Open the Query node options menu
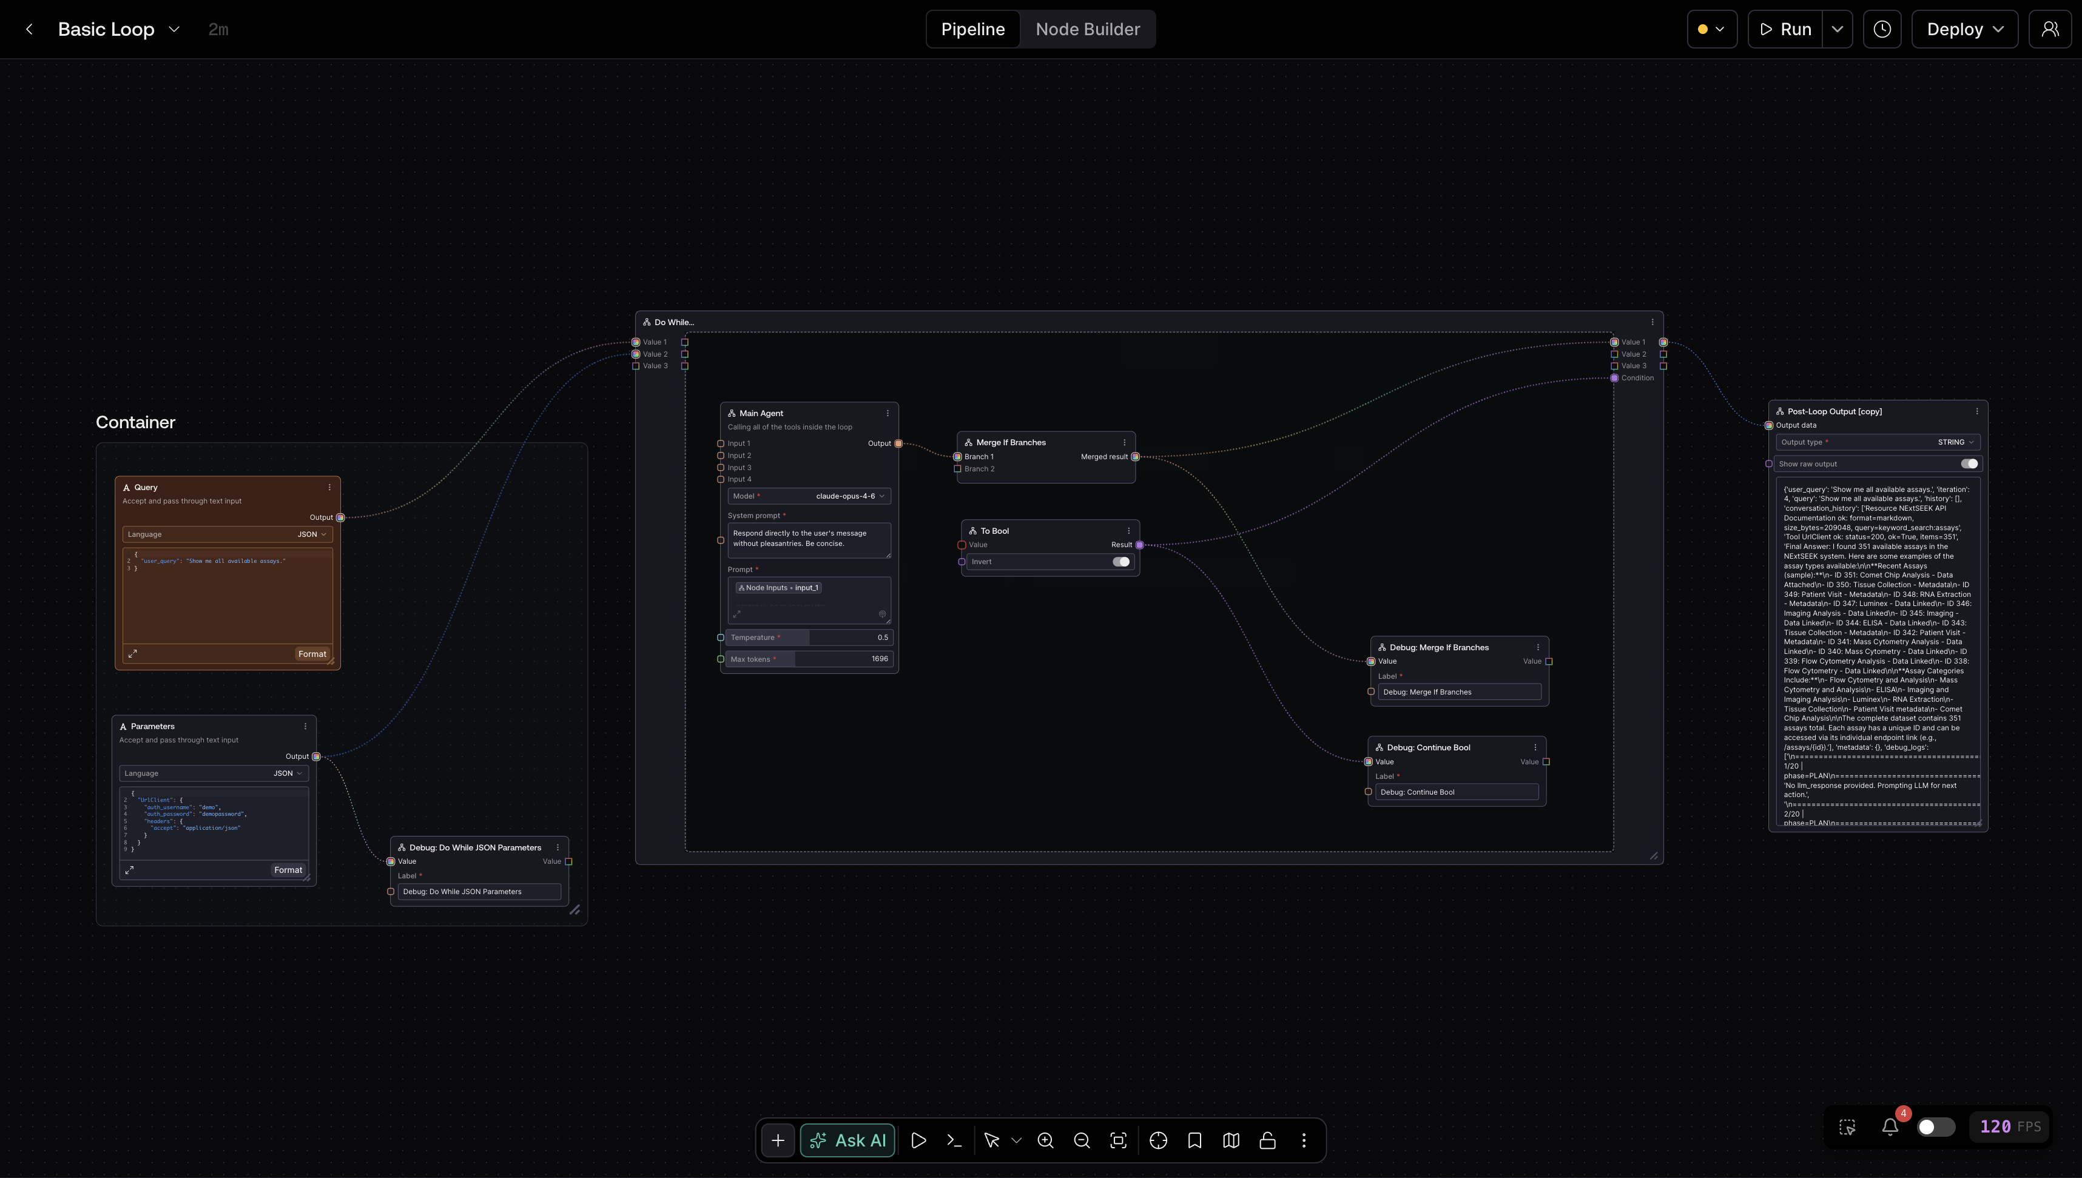 tap(329, 487)
